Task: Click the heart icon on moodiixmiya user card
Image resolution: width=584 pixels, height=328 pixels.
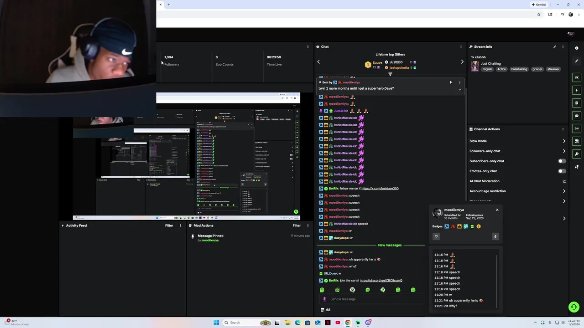Action: point(436,236)
